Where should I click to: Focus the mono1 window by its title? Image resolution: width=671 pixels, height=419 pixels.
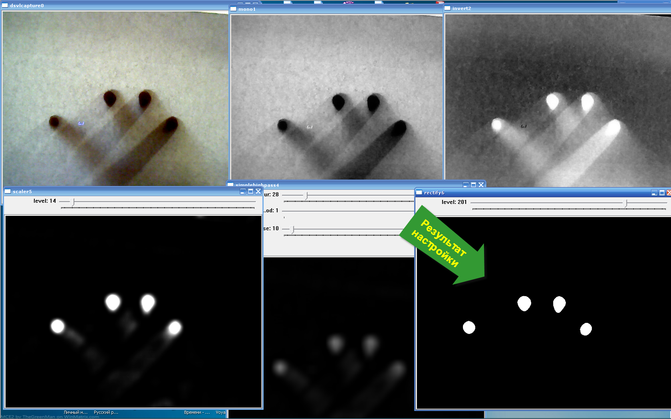click(x=247, y=9)
